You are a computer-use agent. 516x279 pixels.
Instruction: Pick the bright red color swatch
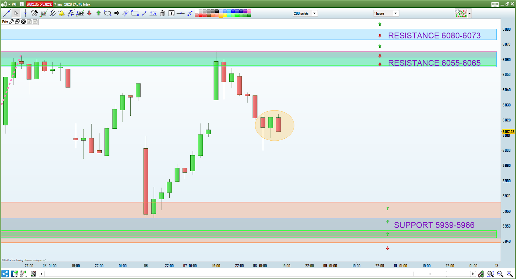(x=201, y=15)
